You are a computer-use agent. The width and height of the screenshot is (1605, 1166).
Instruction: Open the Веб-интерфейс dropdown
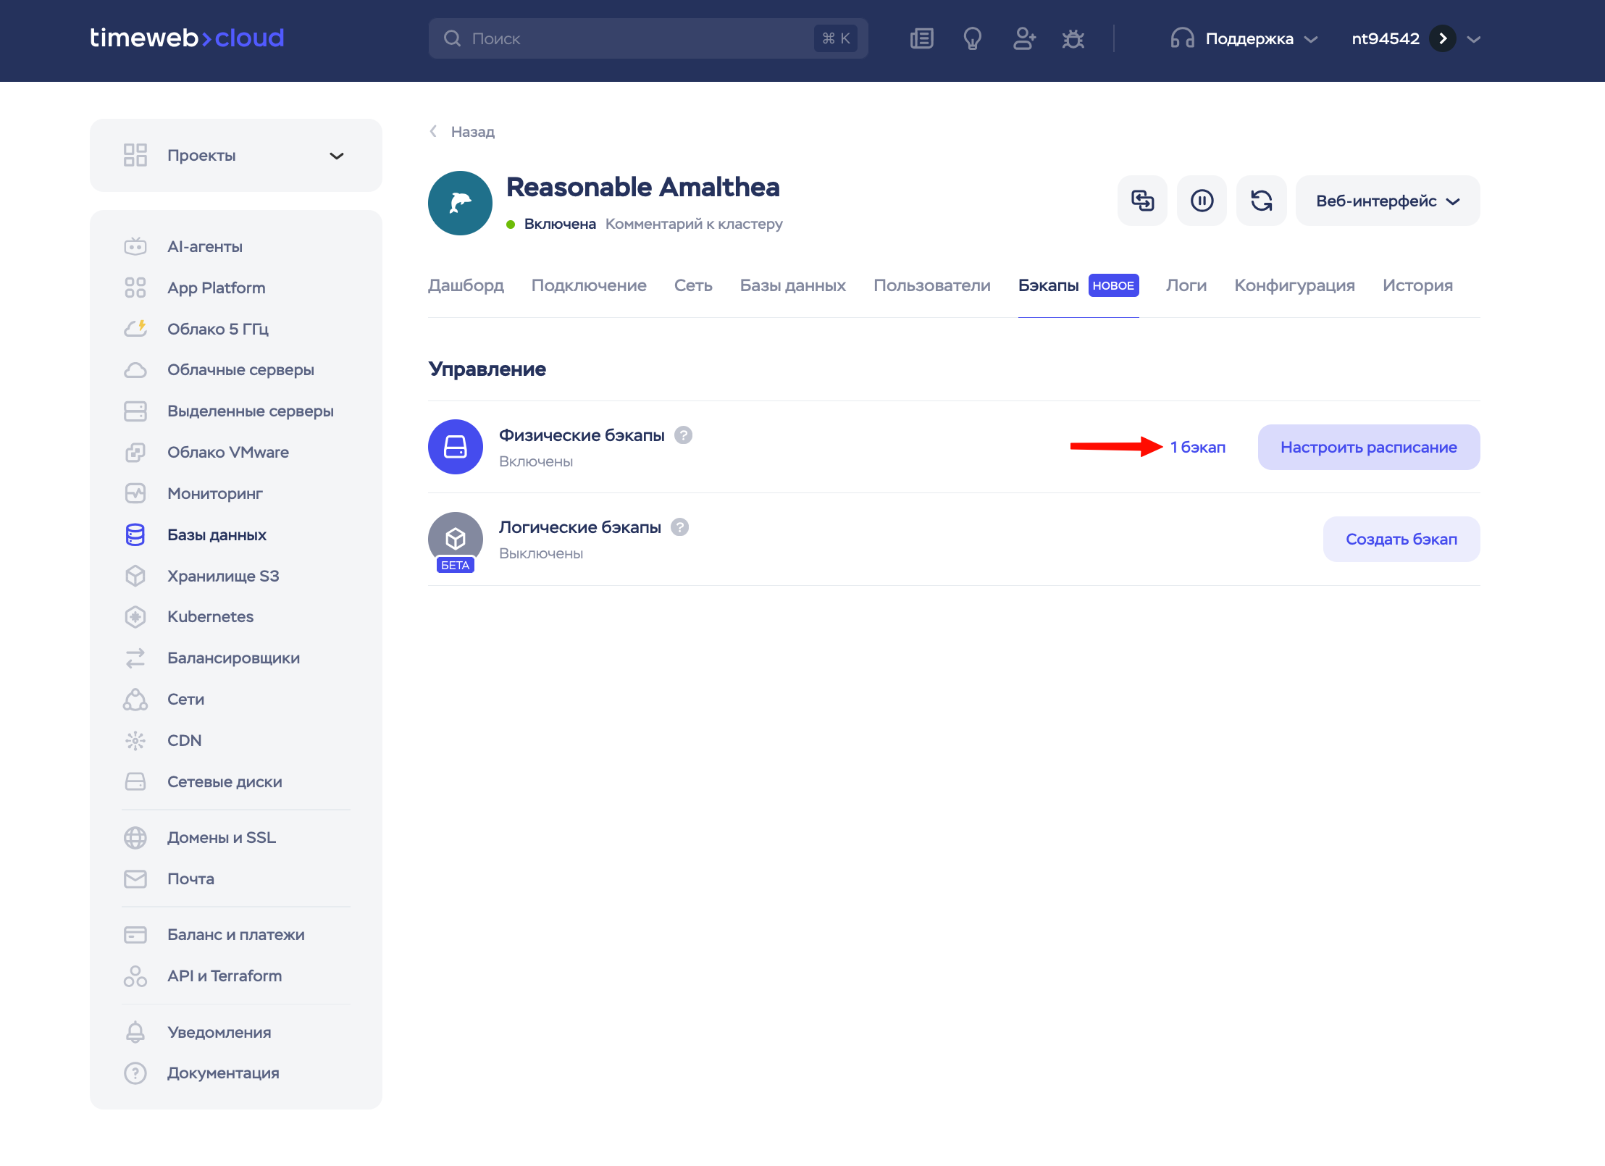(1387, 201)
